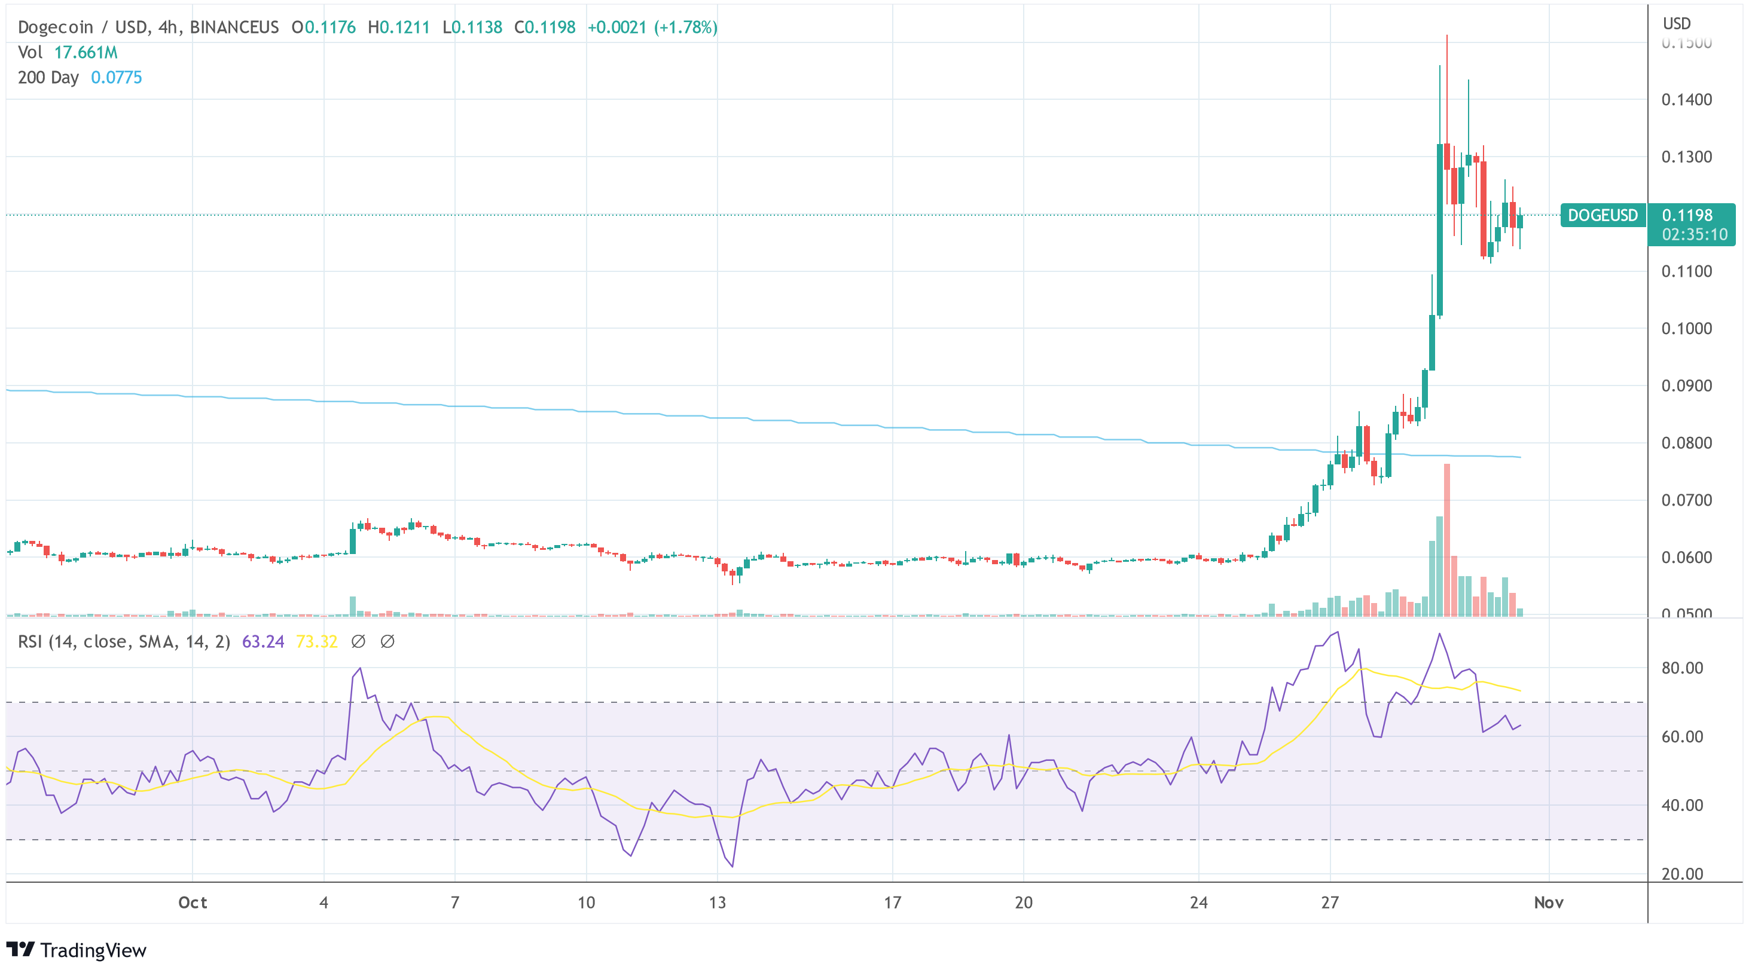The image size is (1758, 976).
Task: Click the TradingView logo icon
Action: coord(20,949)
